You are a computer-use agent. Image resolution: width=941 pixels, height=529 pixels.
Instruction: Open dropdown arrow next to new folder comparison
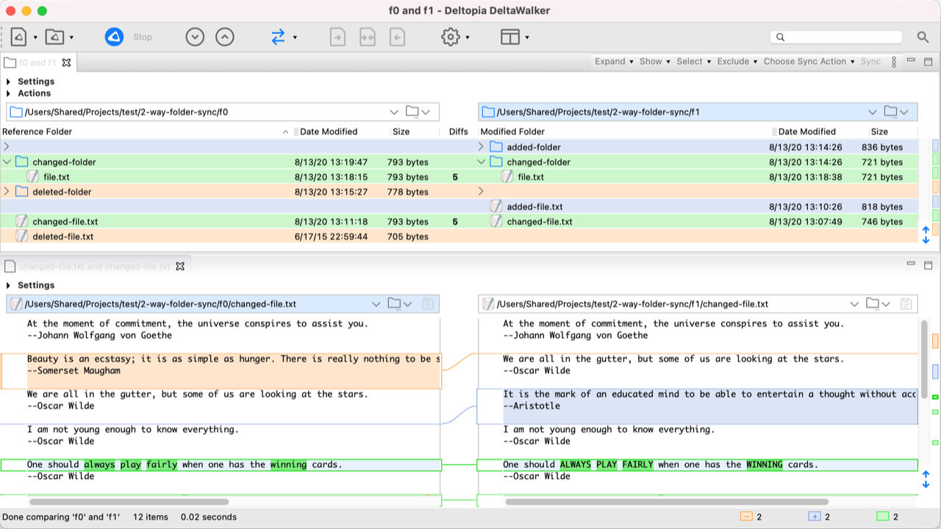click(x=71, y=37)
